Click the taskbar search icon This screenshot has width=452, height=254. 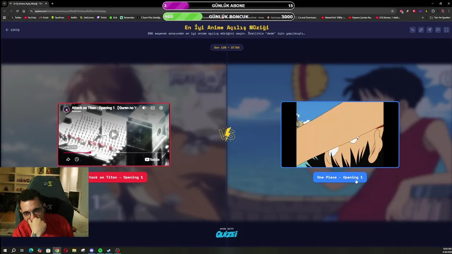pyautogui.click(x=13, y=250)
